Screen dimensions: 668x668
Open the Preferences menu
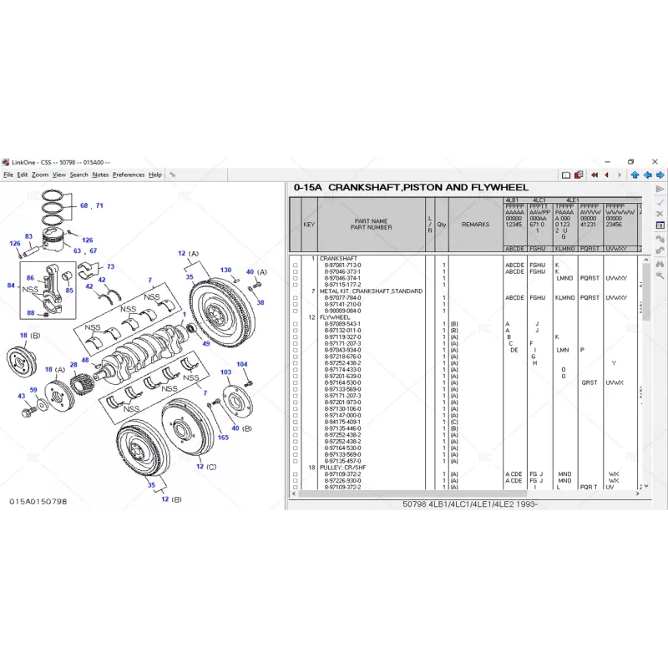coord(129,175)
